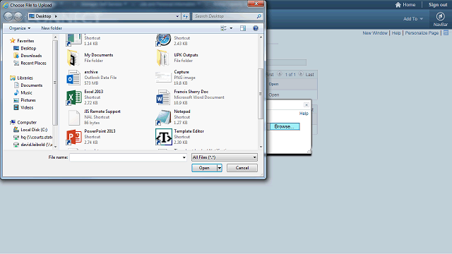Toggle the preview pane icon
Image resolution: width=452 pixels, height=254 pixels.
[x=243, y=28]
